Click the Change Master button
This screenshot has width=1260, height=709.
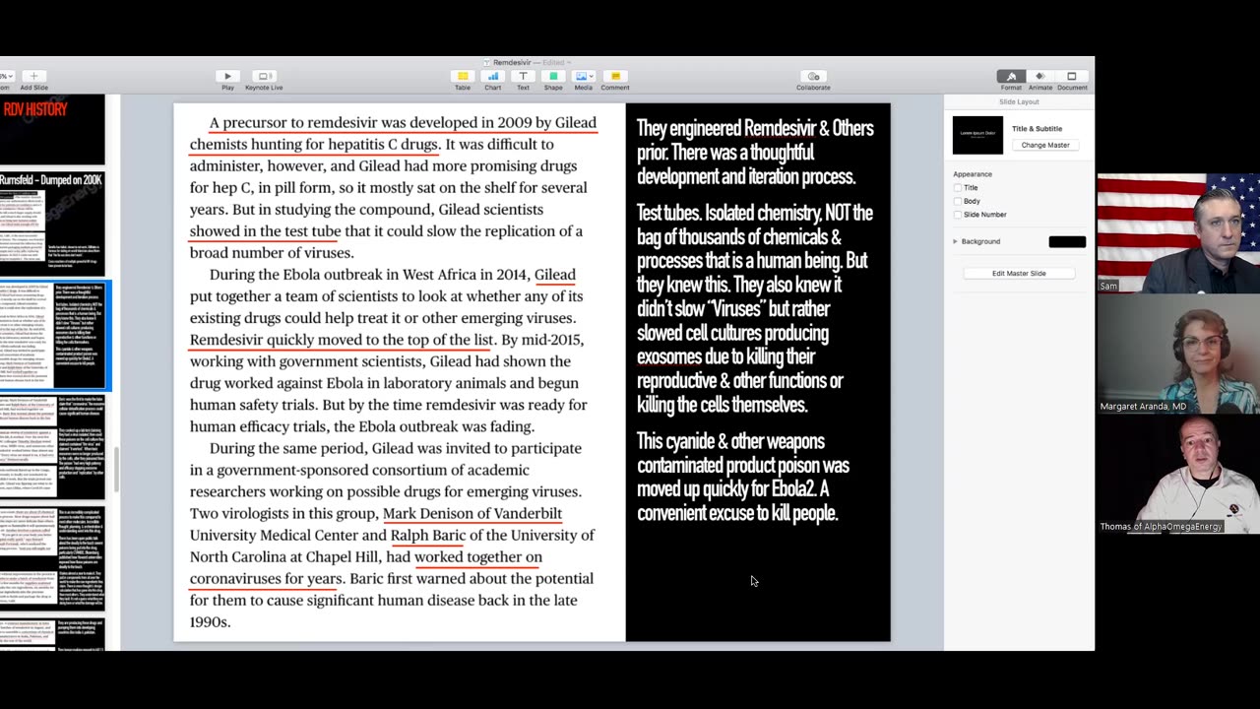point(1045,145)
